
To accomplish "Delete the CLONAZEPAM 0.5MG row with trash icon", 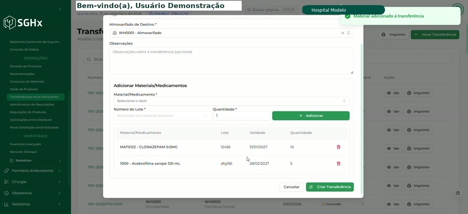I will pyautogui.click(x=338, y=147).
